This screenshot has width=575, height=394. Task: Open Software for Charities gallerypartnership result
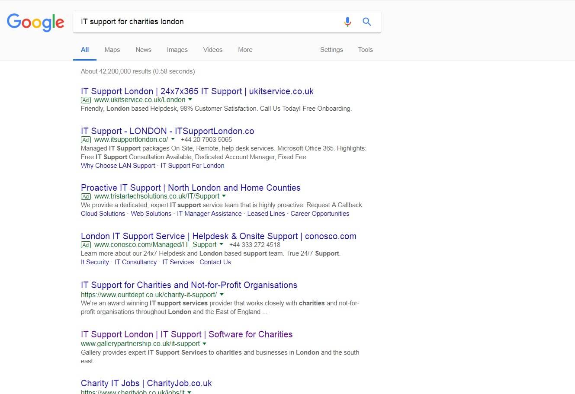[186, 334]
